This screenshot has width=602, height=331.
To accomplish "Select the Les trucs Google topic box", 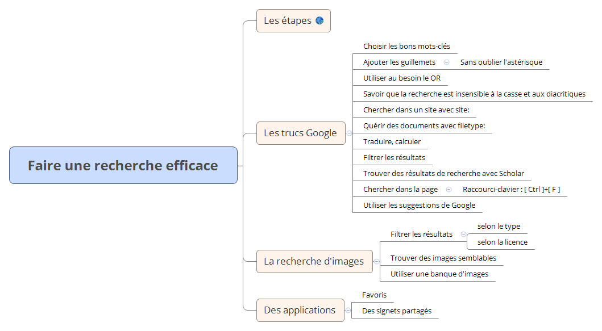I will click(300, 133).
